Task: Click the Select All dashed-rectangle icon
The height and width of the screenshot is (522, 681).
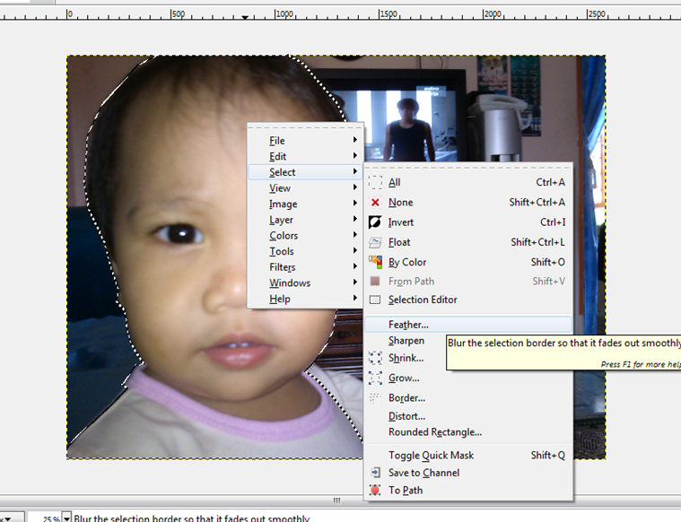Action: (375, 182)
